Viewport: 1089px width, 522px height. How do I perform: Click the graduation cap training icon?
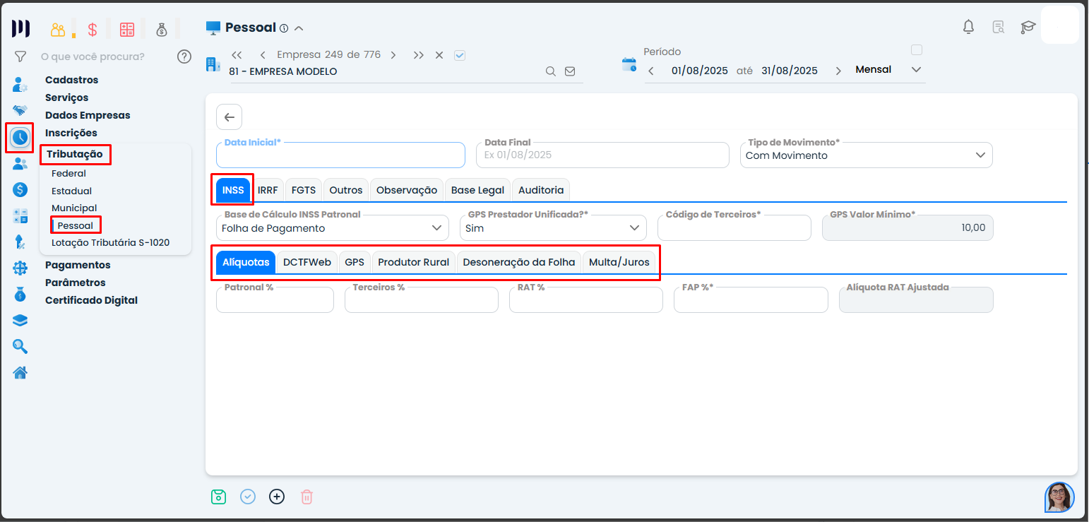[1028, 28]
